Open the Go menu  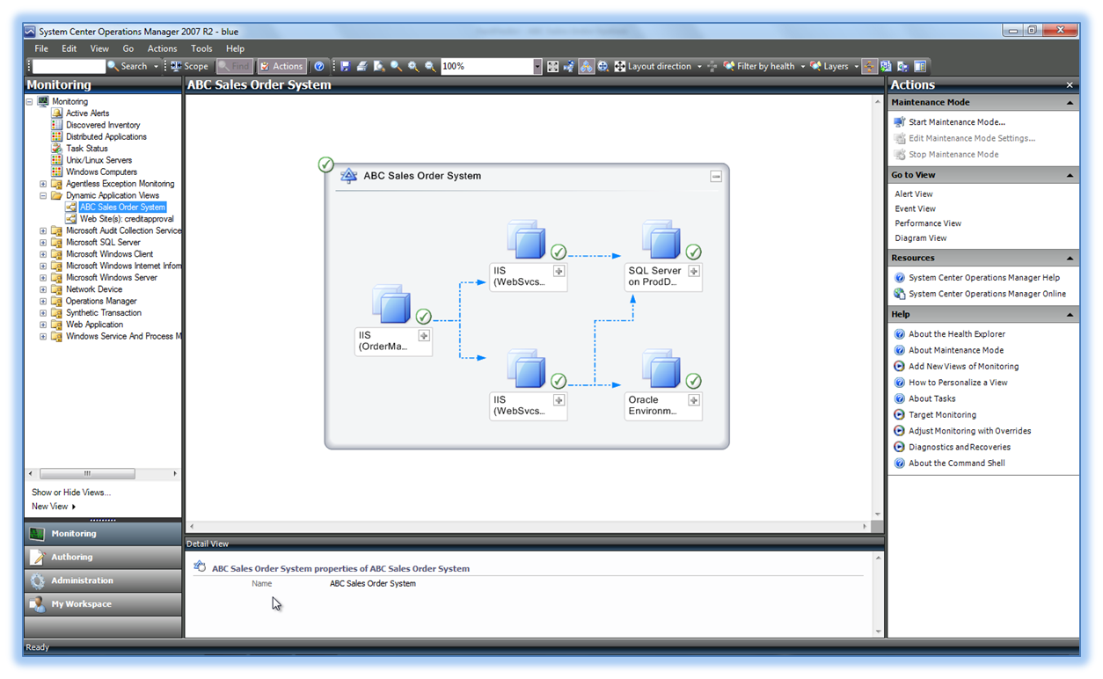128,48
